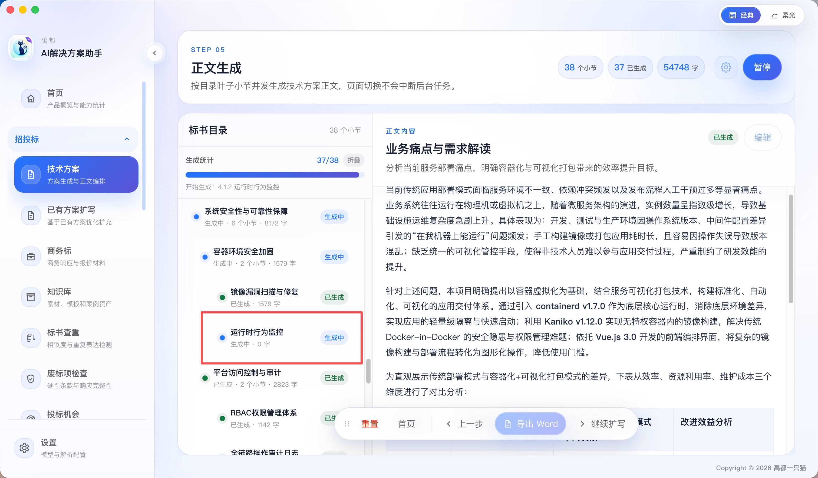Viewport: 818px width, 478px height.
Task: Open the 商务标 briefcase icon
Action: point(31,256)
